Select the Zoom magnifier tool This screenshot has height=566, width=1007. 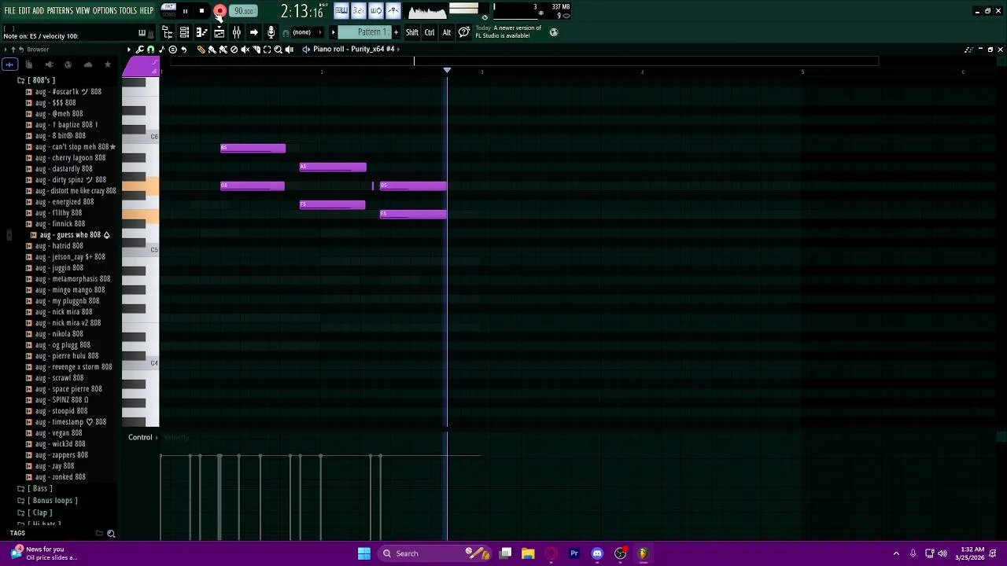278,50
